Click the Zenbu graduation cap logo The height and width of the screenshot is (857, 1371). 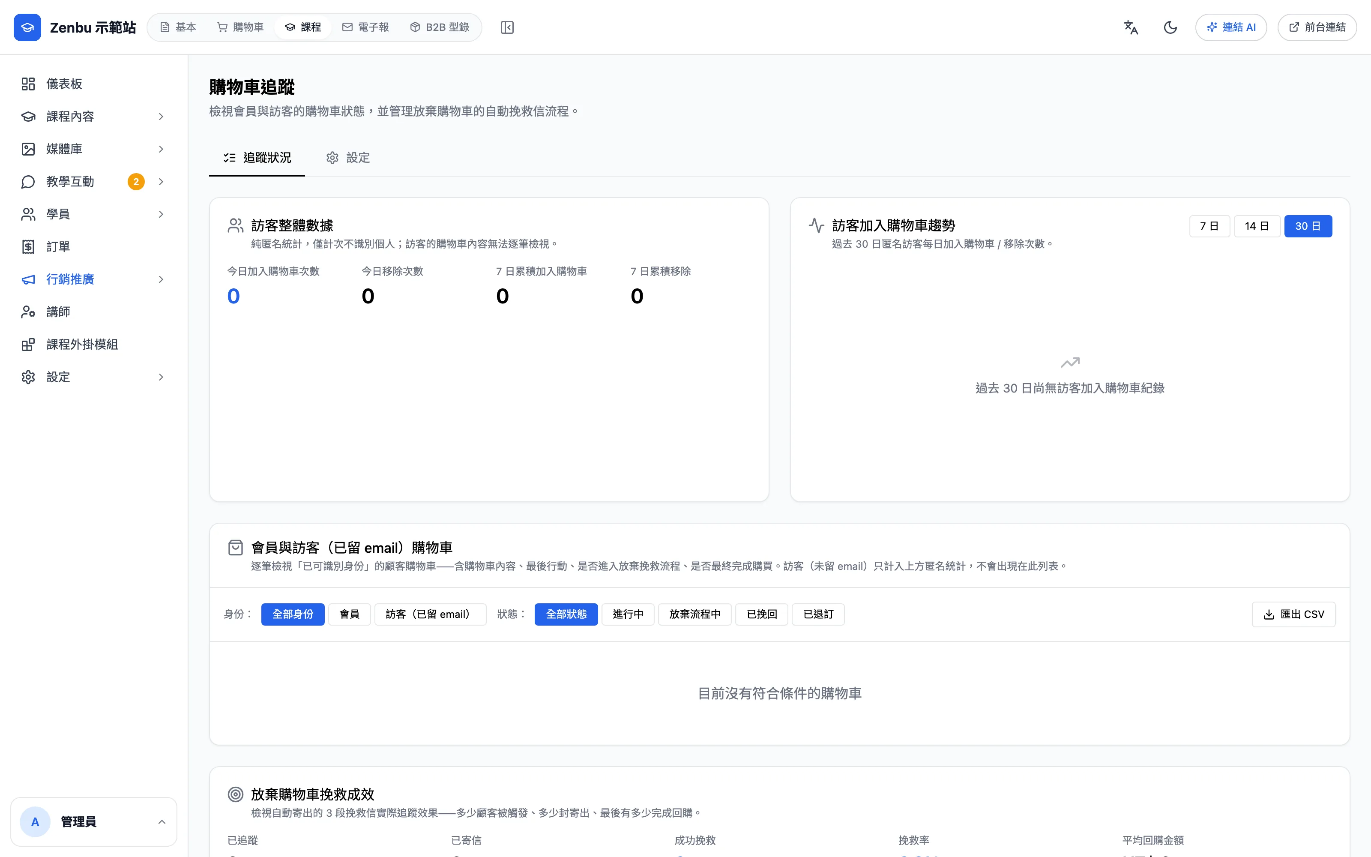(x=27, y=27)
